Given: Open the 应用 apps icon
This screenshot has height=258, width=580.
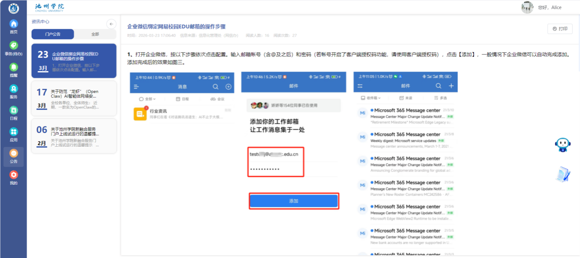Looking at the screenshot, I should coord(14,134).
